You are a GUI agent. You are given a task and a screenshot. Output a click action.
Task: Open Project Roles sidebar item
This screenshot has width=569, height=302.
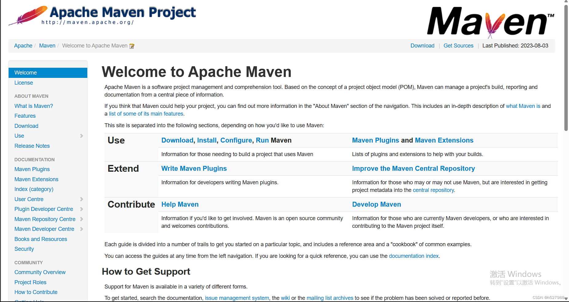(30, 282)
